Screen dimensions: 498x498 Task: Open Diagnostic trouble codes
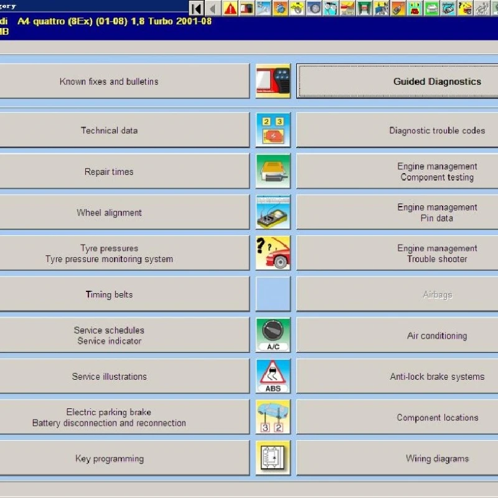(397, 130)
